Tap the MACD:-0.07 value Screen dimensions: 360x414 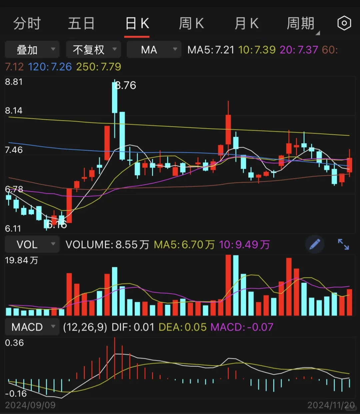pos(242,327)
